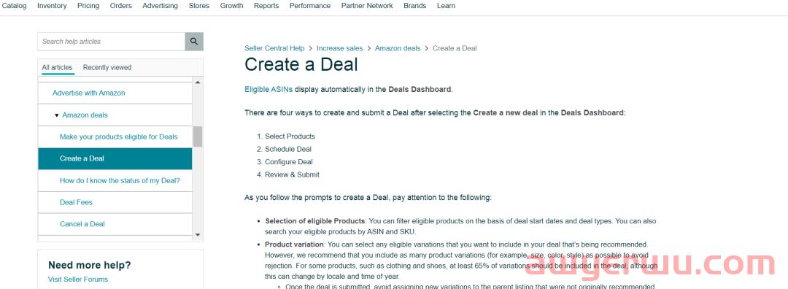Switch to the Recently viewed tab
788x289 pixels.
coord(107,67)
